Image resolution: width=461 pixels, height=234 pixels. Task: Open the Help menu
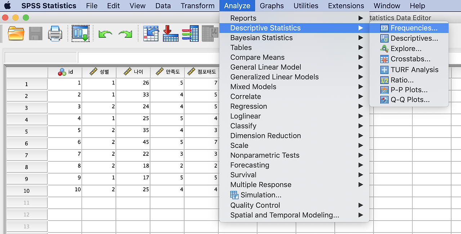[417, 6]
